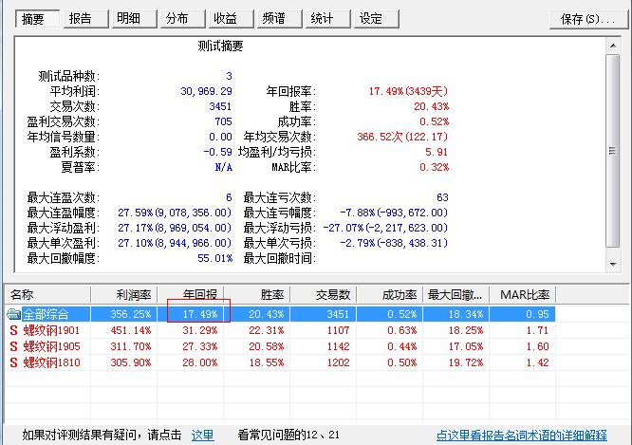Image resolution: width=632 pixels, height=445 pixels.
Task: Open the 报告 tab
Action: tap(85, 19)
